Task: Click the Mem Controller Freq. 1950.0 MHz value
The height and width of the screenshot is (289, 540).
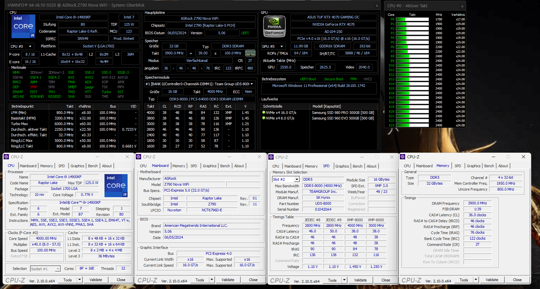Action: click(506, 183)
